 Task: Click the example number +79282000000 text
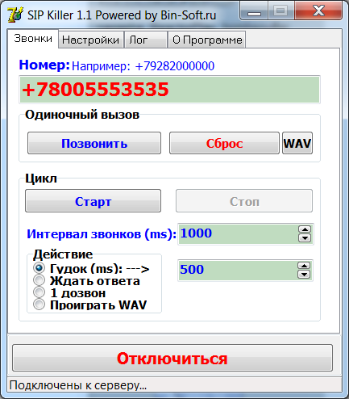(175, 66)
